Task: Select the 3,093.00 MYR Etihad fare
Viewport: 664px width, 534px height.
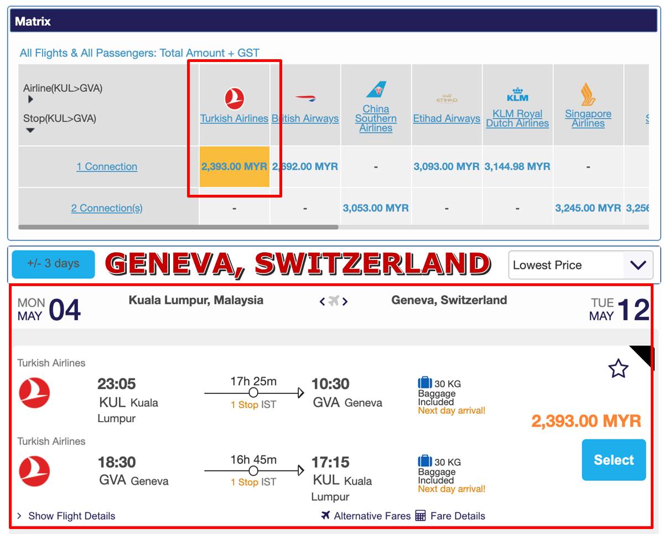Action: 447,167
